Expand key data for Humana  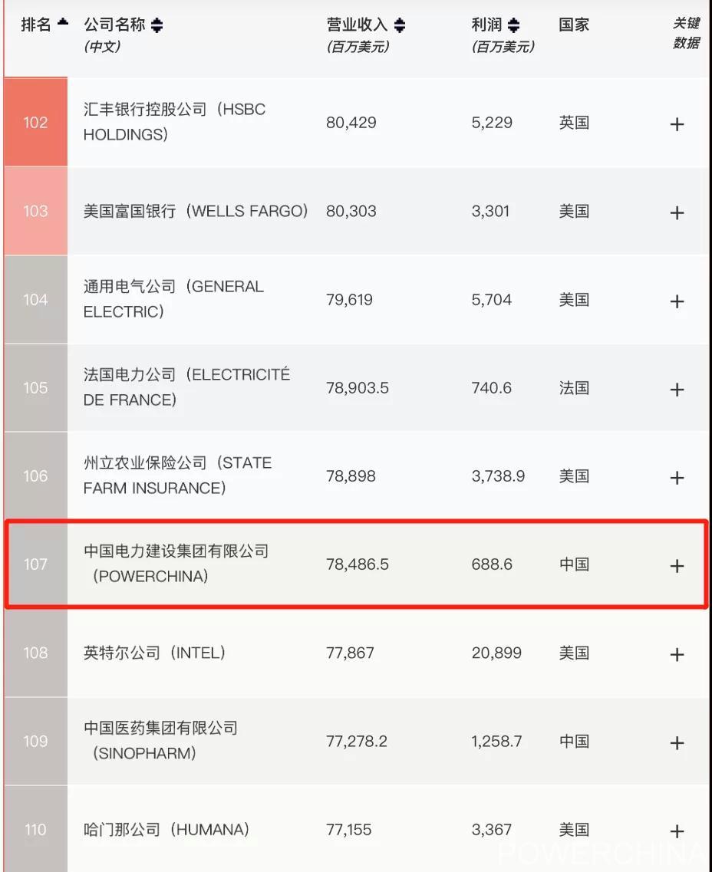(x=677, y=831)
